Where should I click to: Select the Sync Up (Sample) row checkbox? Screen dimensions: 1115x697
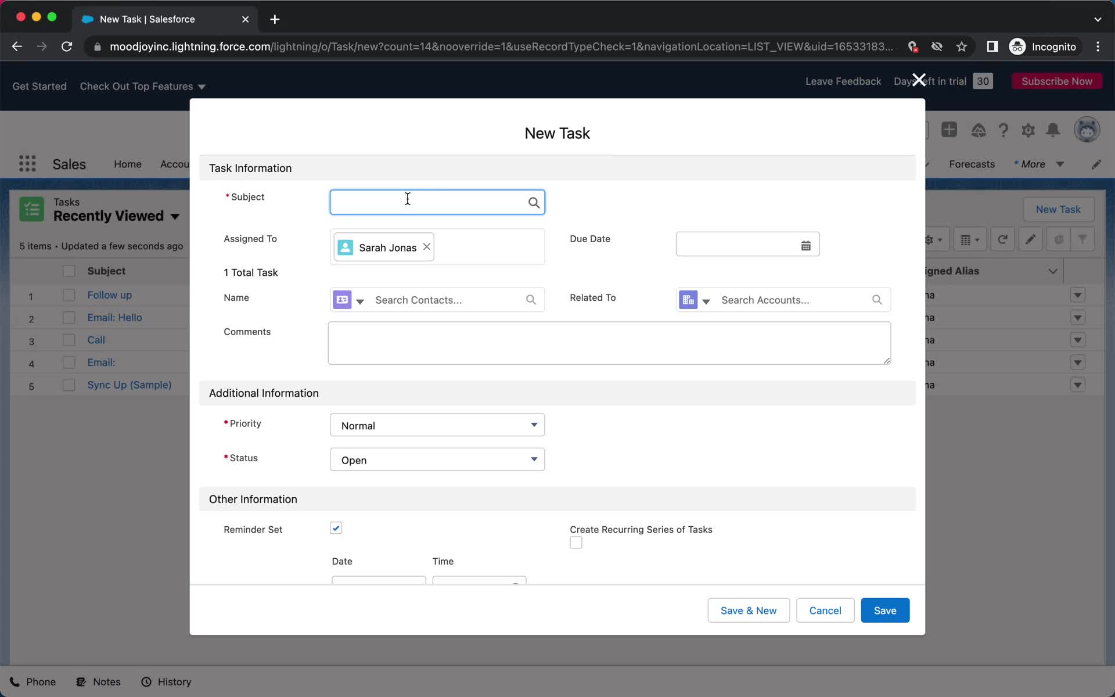tap(69, 385)
